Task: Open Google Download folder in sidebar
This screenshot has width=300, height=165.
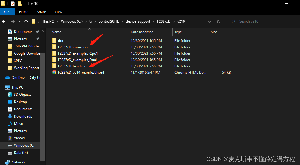Action: click(27, 53)
